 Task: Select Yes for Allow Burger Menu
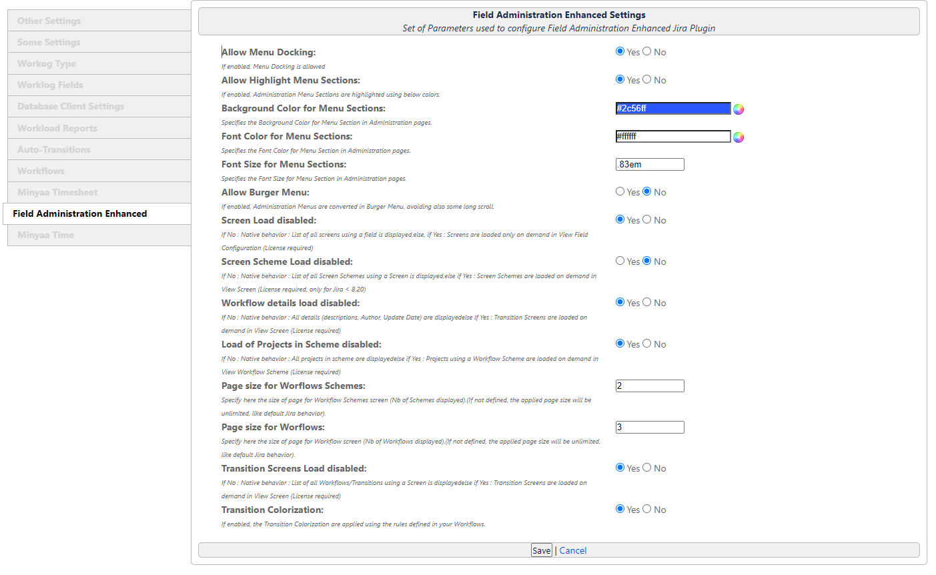(620, 191)
